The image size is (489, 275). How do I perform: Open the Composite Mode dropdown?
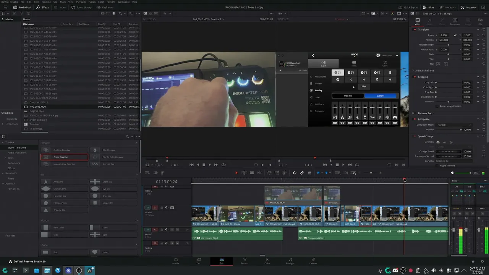[x=453, y=125]
